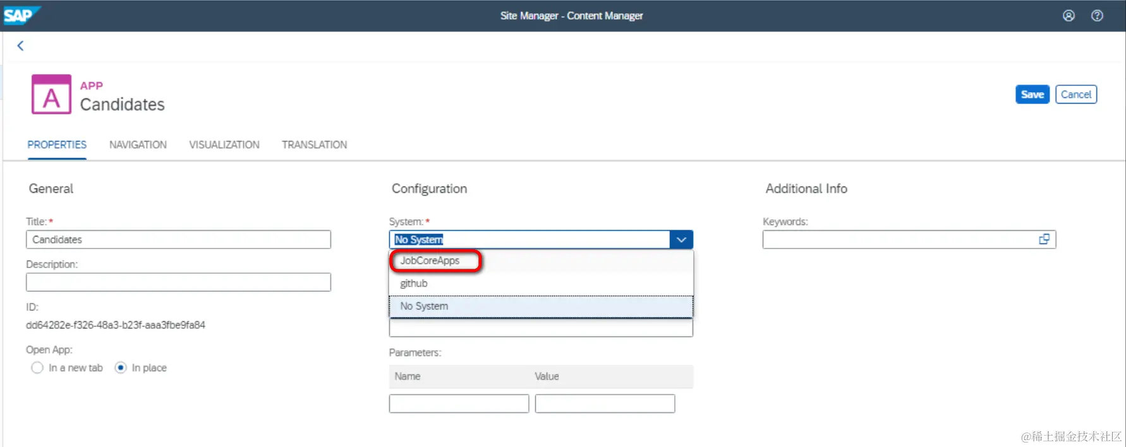Click the SAP logo
The image size is (1126, 447).
[21, 15]
